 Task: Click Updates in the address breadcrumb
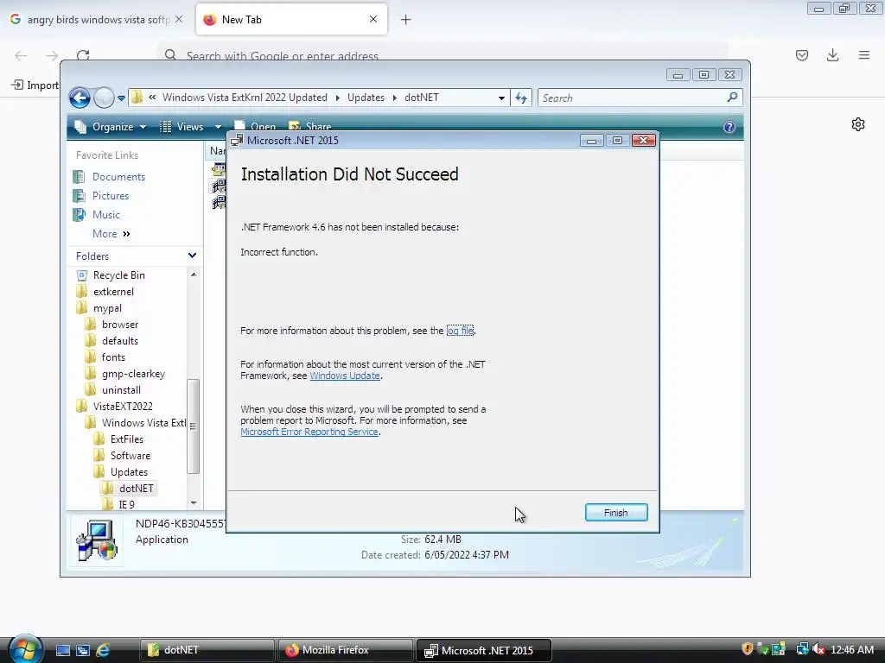point(366,98)
